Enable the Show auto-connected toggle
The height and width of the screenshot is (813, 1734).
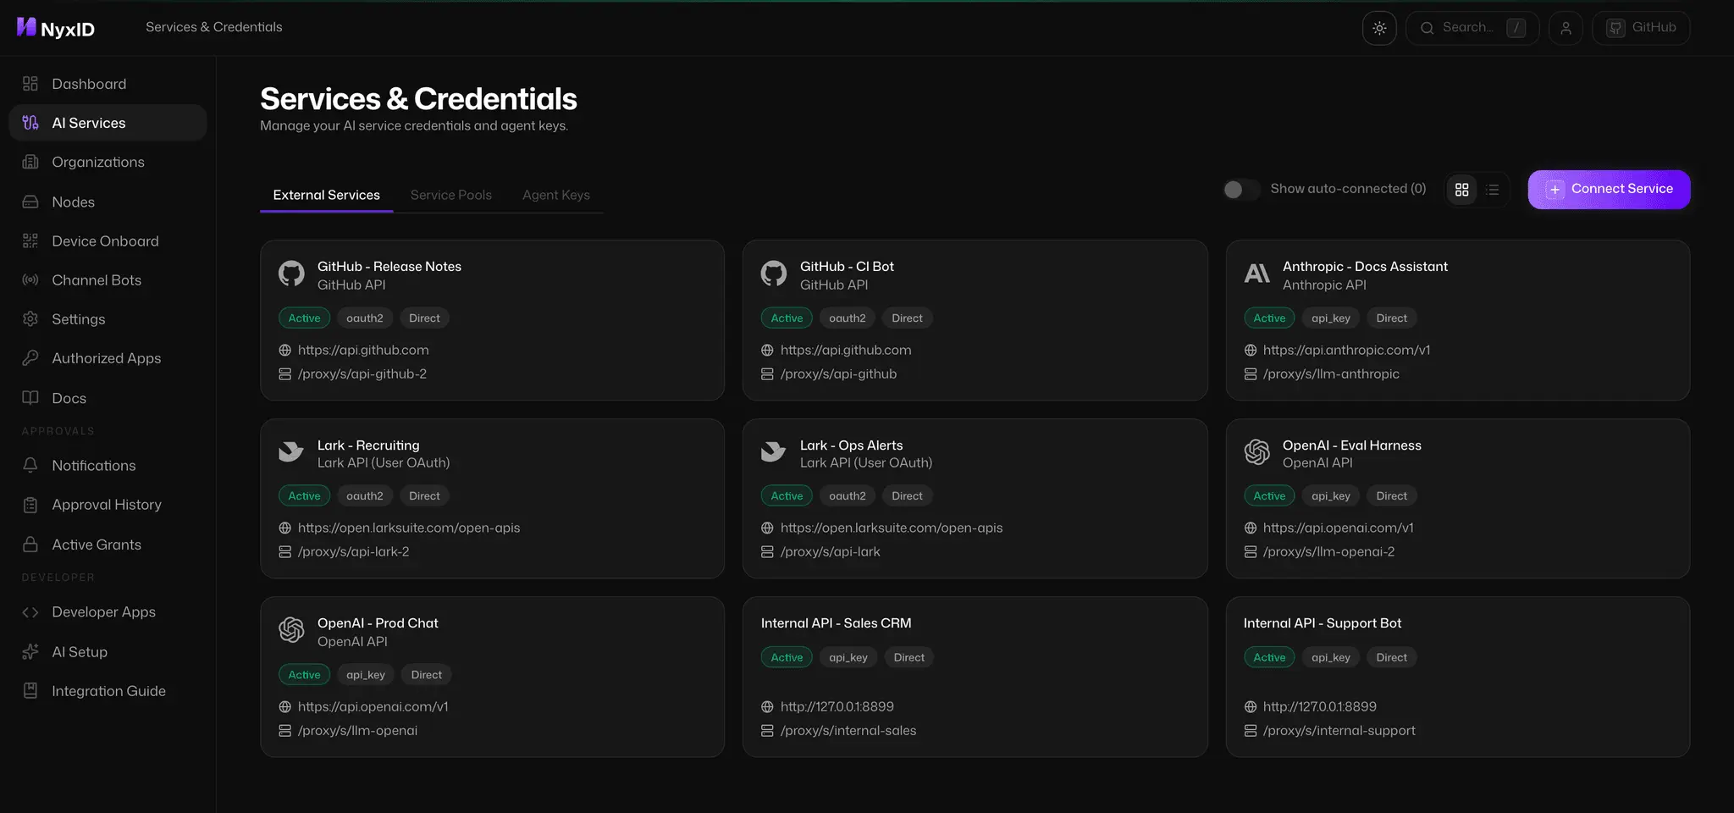1241,190
